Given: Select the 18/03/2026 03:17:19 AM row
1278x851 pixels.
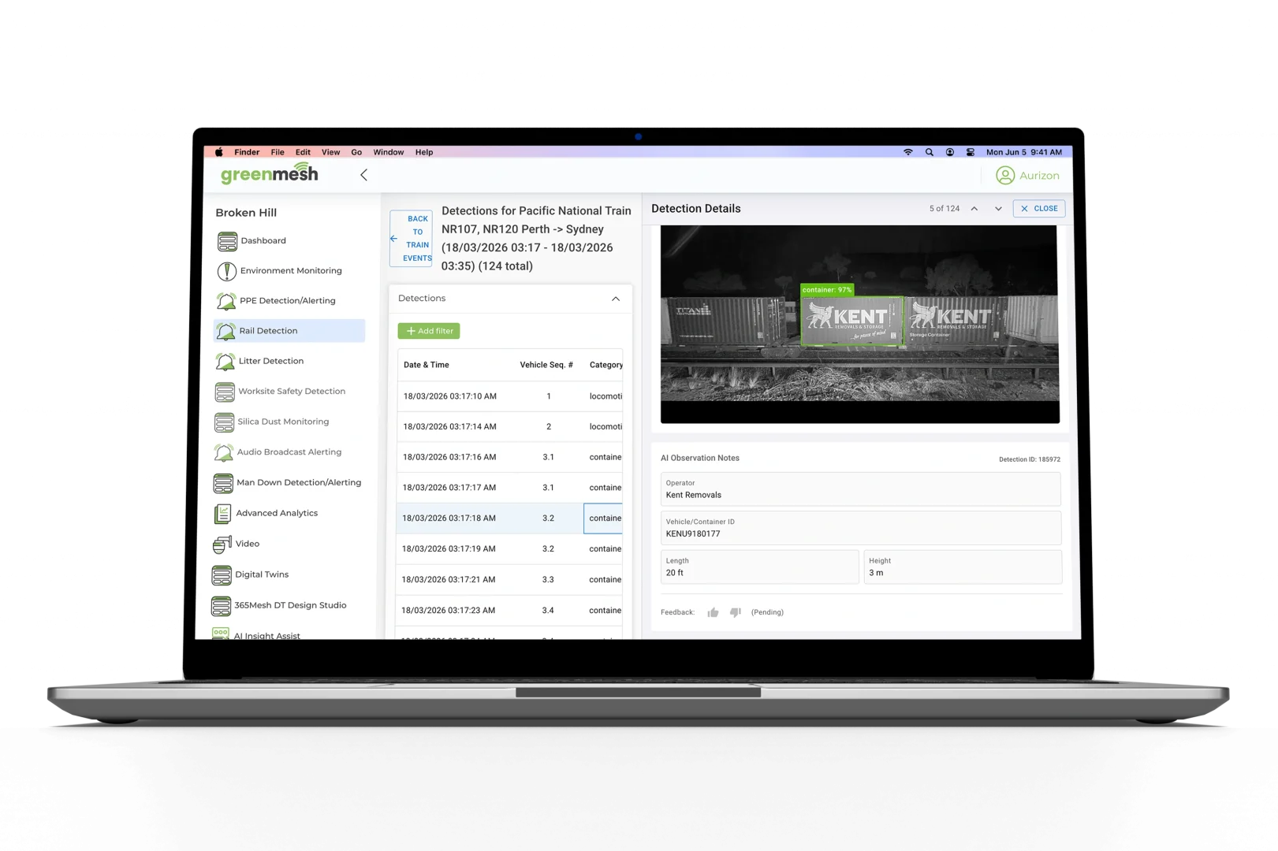Looking at the screenshot, I should 509,549.
